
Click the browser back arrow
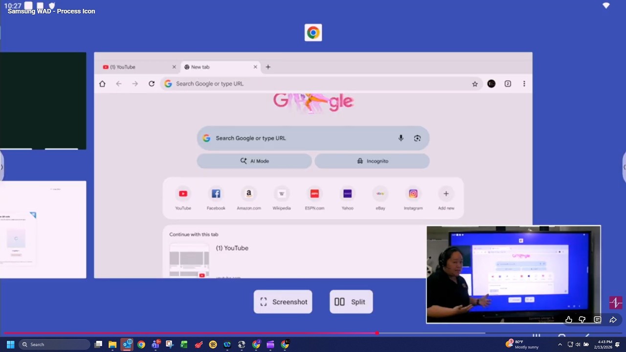point(119,84)
